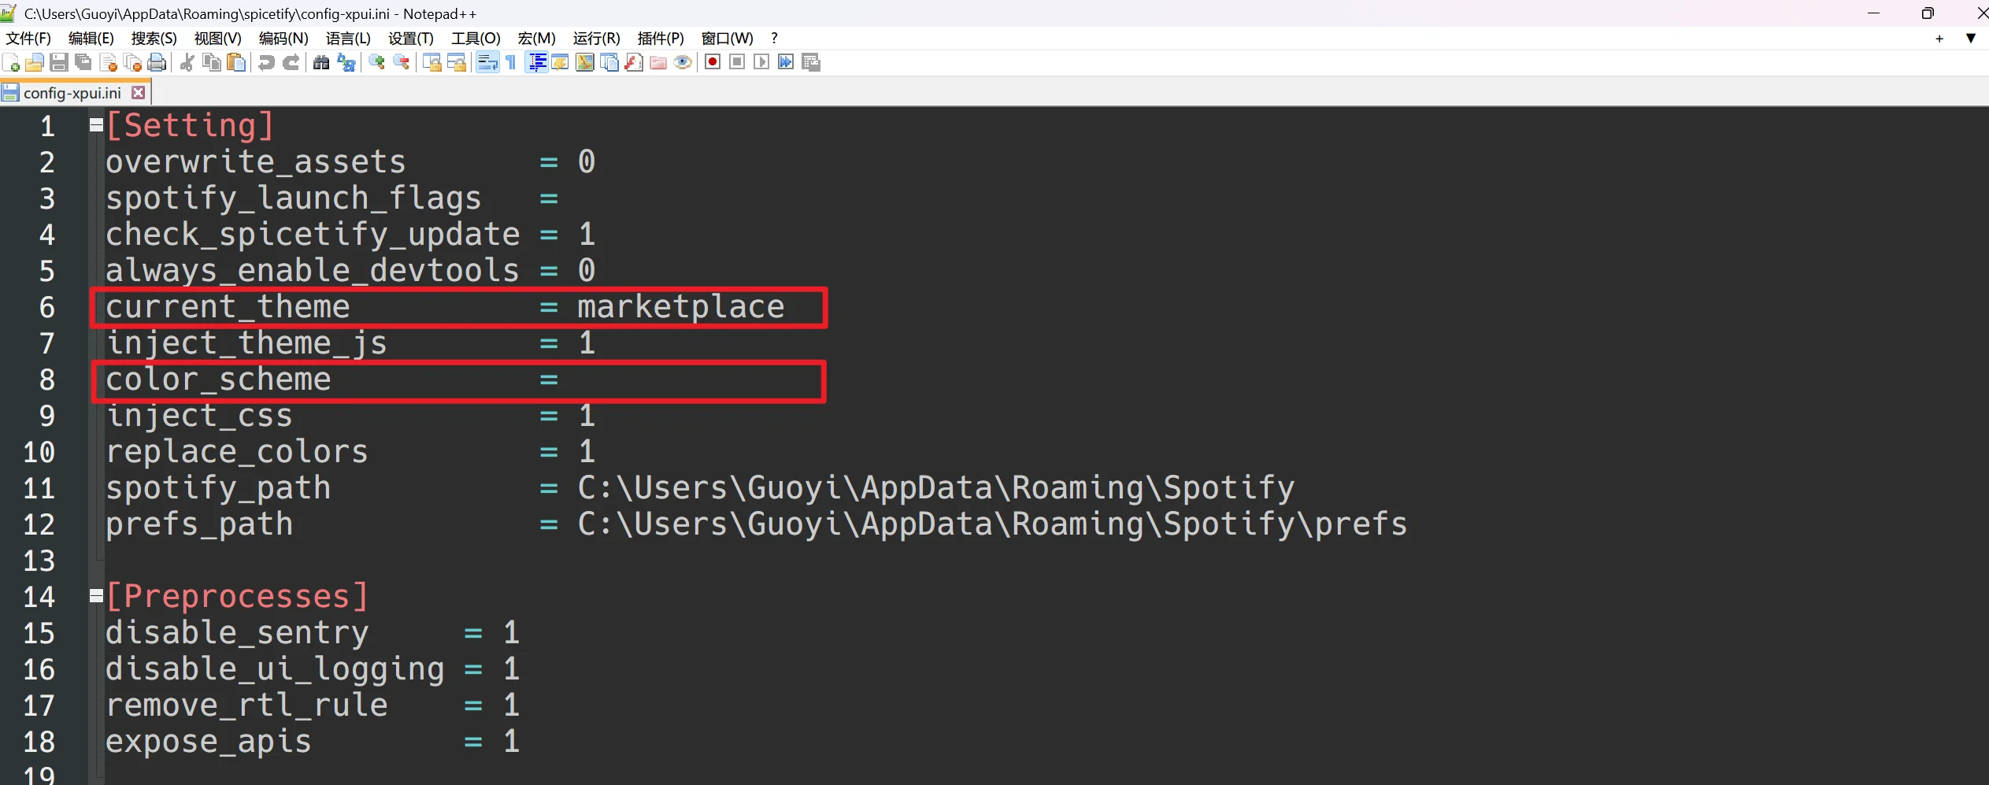Image resolution: width=1989 pixels, height=785 pixels.
Task: Open the 运行(R) menu
Action: coord(597,39)
